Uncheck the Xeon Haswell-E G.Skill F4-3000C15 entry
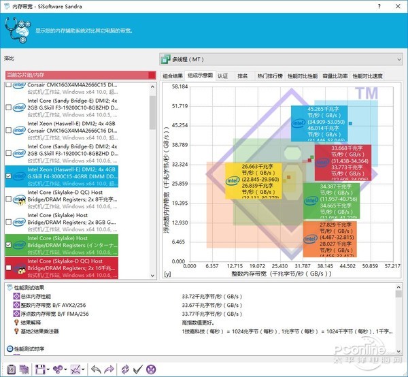This screenshot has width=408, height=377. click(9, 176)
